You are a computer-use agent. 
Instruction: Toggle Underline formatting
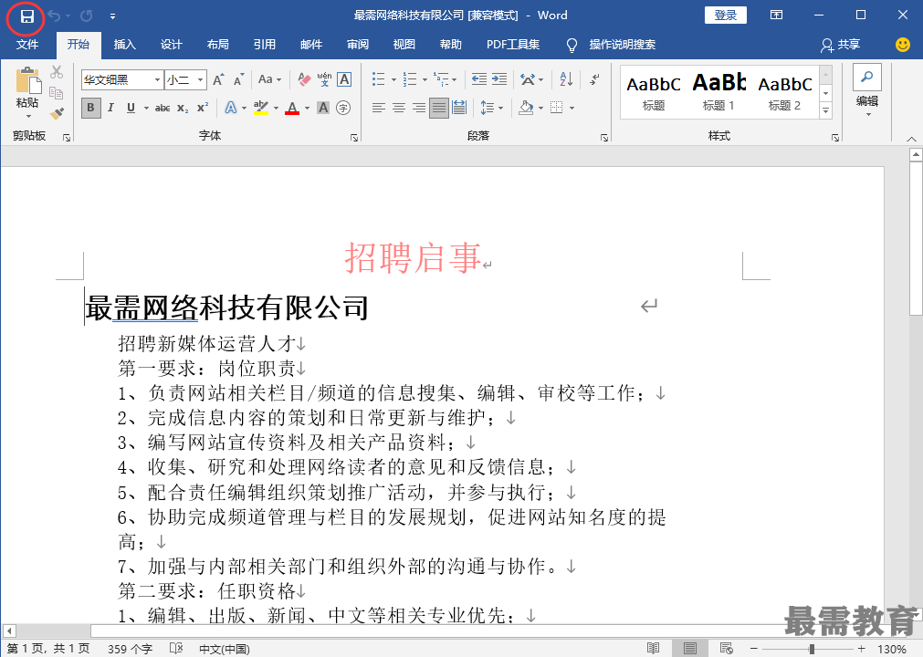(x=131, y=108)
